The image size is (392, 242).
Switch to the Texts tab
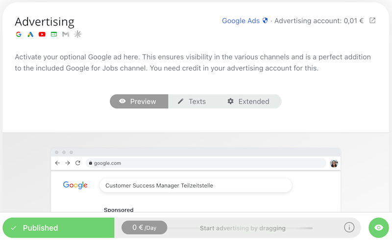(x=192, y=102)
